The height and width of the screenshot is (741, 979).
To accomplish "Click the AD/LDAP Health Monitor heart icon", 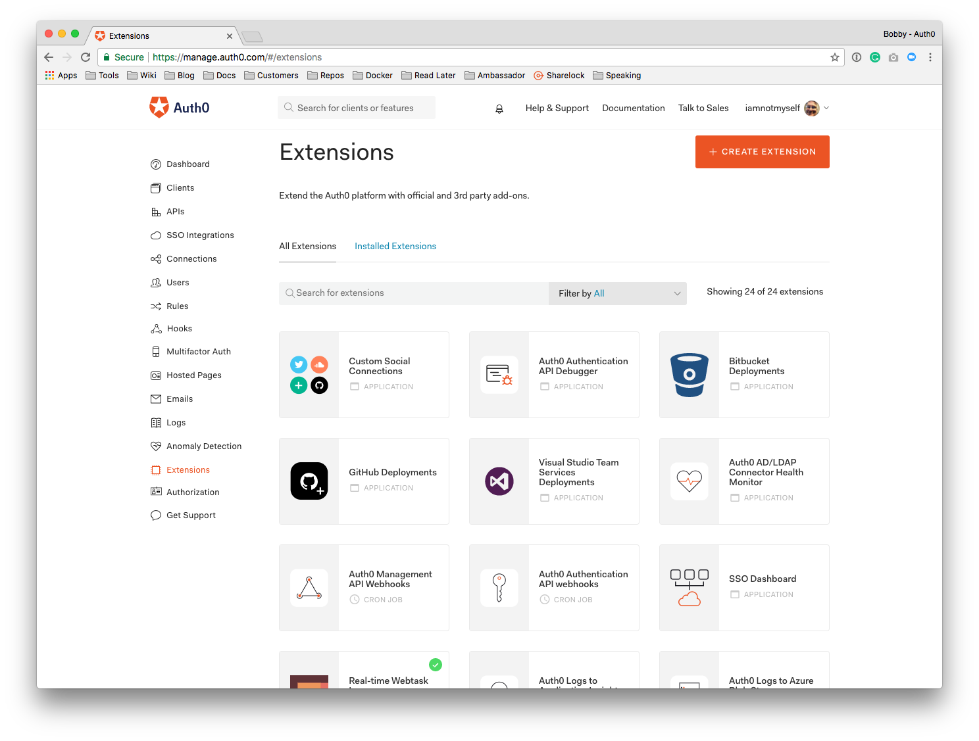I will (690, 481).
